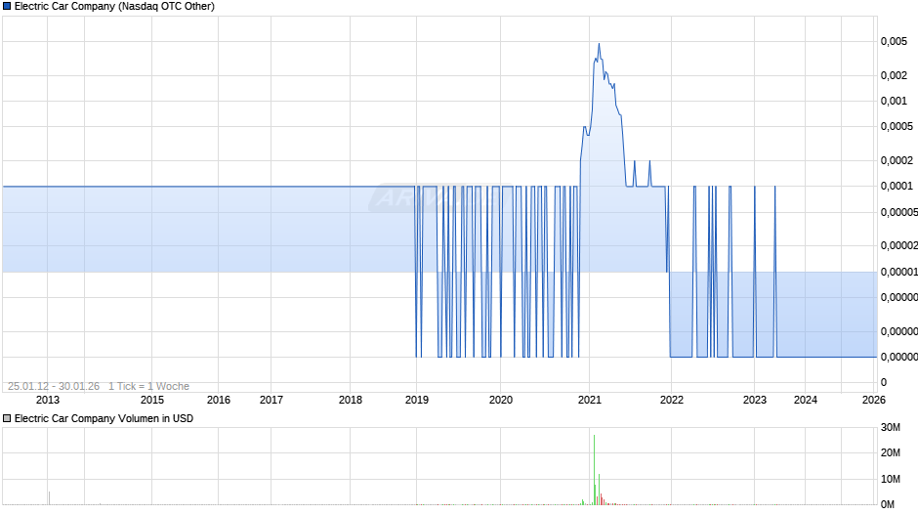Click the tallest green volume bar in 2021

tap(594, 469)
